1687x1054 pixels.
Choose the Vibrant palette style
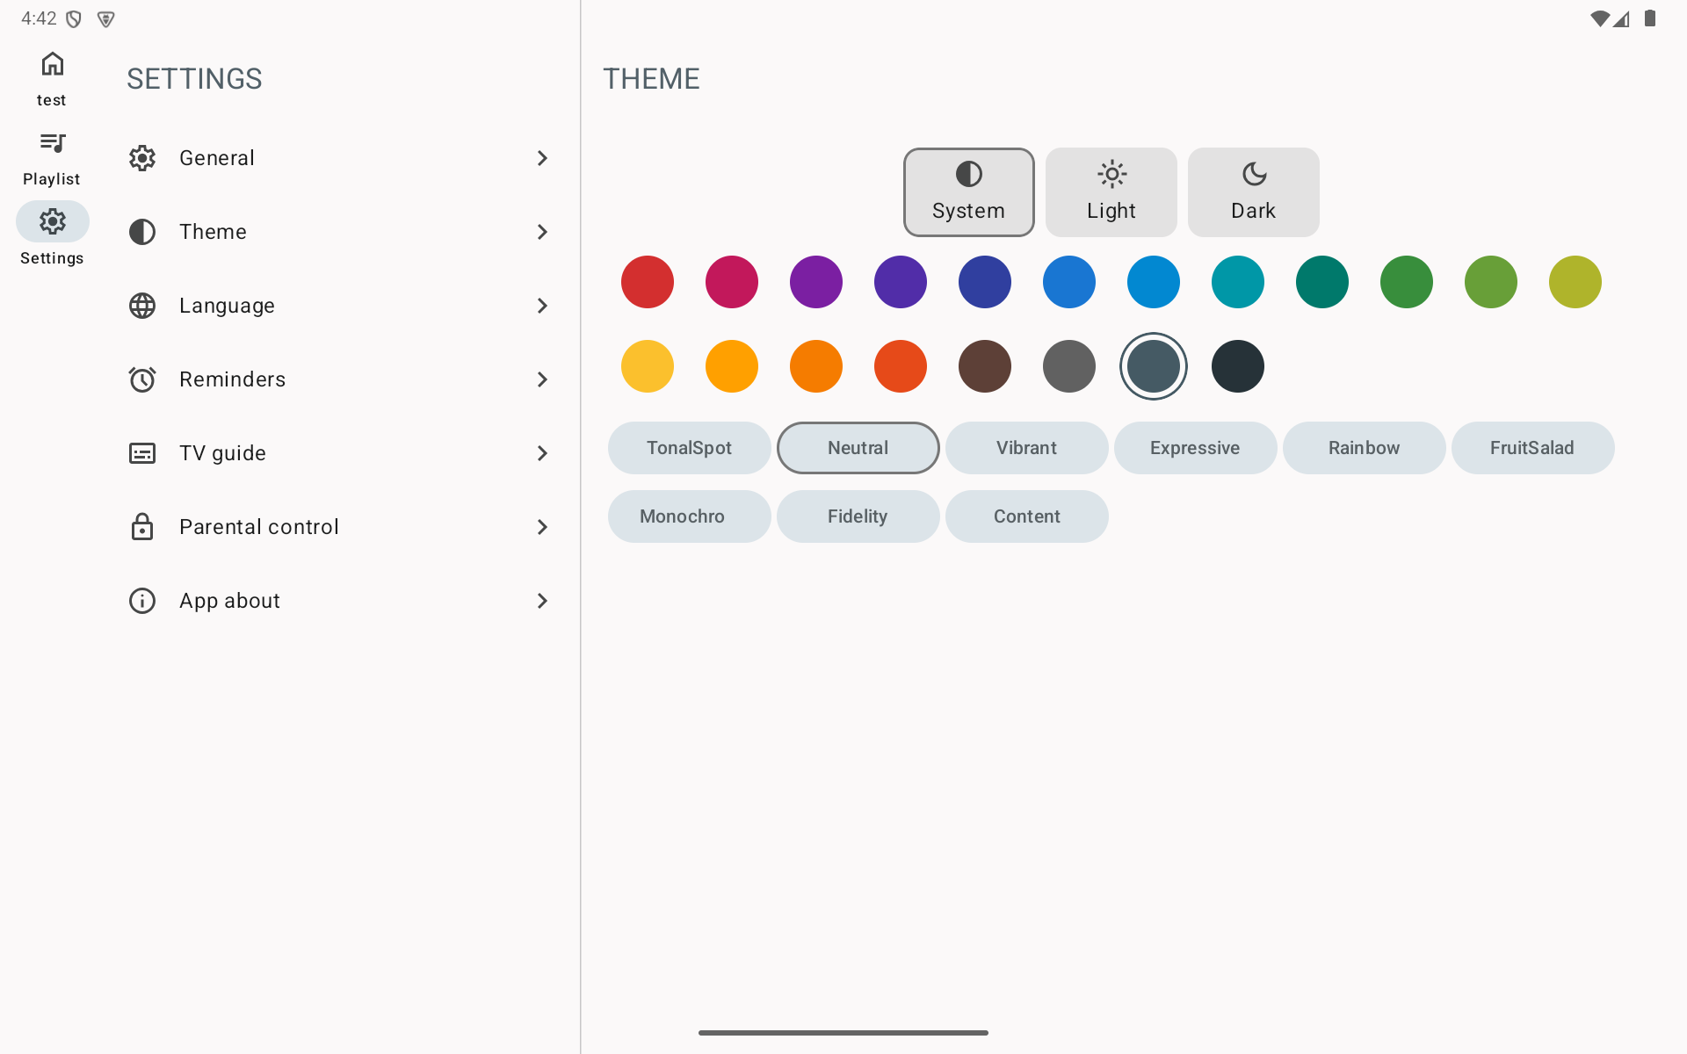[x=1026, y=448]
